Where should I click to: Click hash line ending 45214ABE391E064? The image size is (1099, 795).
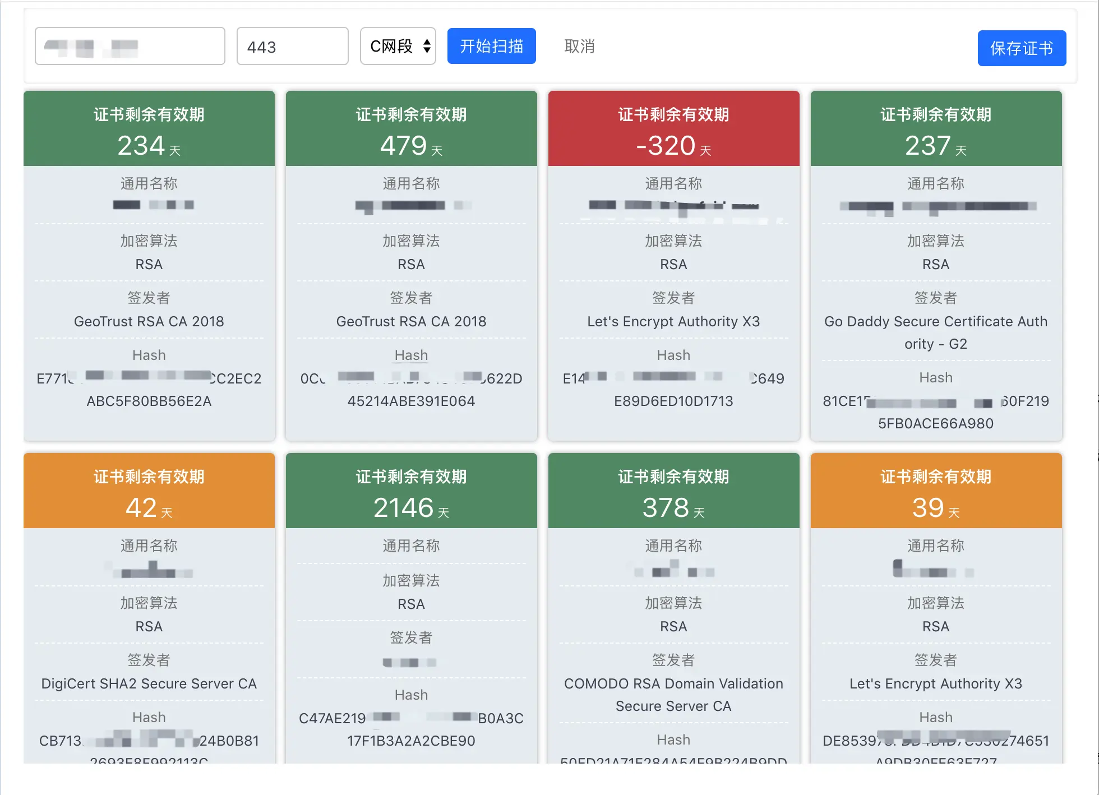pyautogui.click(x=411, y=401)
